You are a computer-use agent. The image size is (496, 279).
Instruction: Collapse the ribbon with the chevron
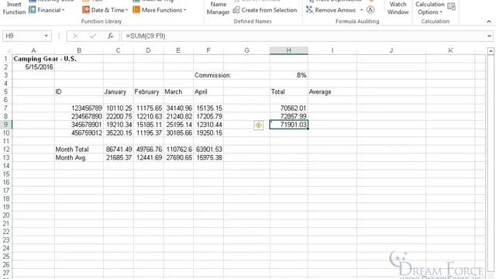pyautogui.click(x=489, y=21)
